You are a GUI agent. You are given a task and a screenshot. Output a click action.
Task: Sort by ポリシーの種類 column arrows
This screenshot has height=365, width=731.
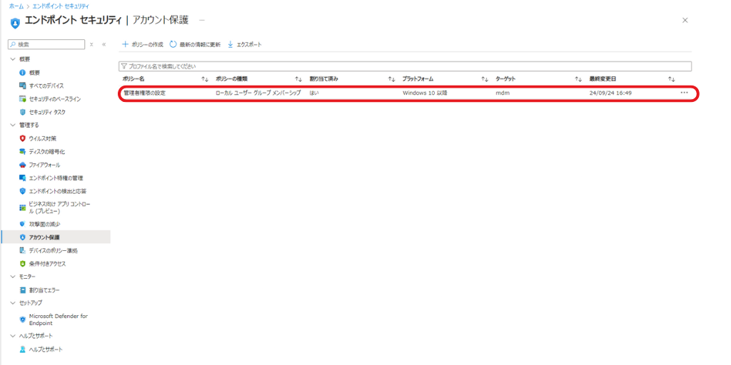298,79
